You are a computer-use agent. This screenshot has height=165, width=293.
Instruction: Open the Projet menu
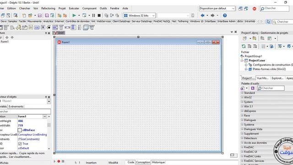tap(62, 8)
